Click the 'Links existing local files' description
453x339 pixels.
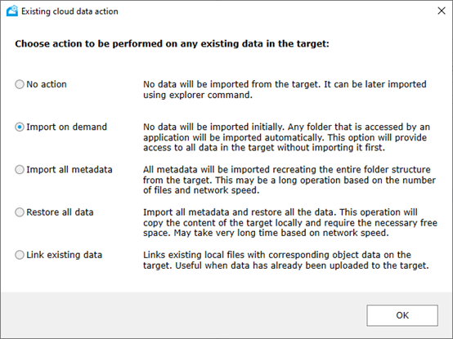pyautogui.click(x=286, y=261)
